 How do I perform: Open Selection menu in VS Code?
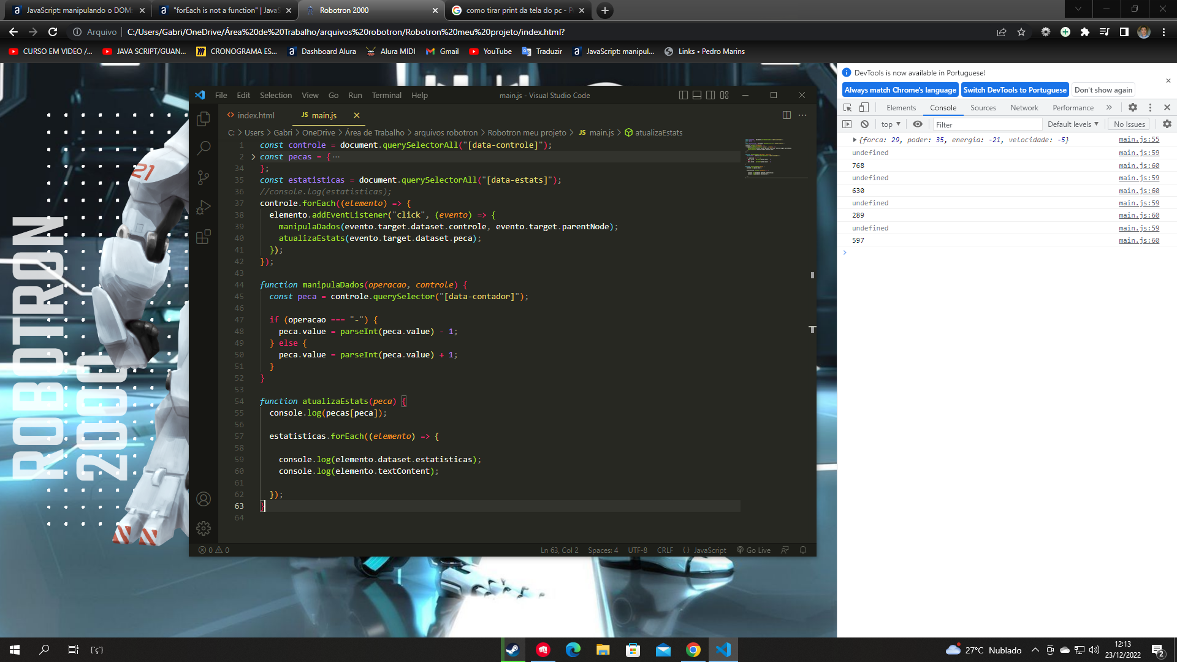tap(276, 95)
